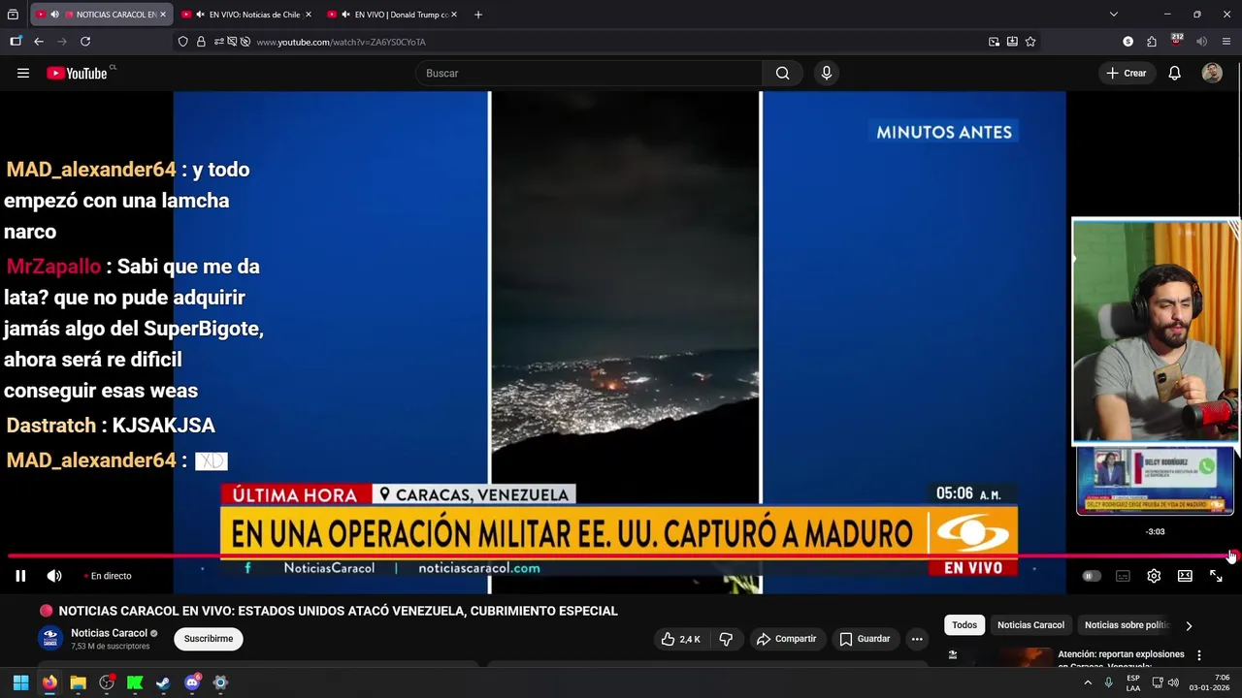
Task: Click the Compartir share button
Action: (x=786, y=639)
